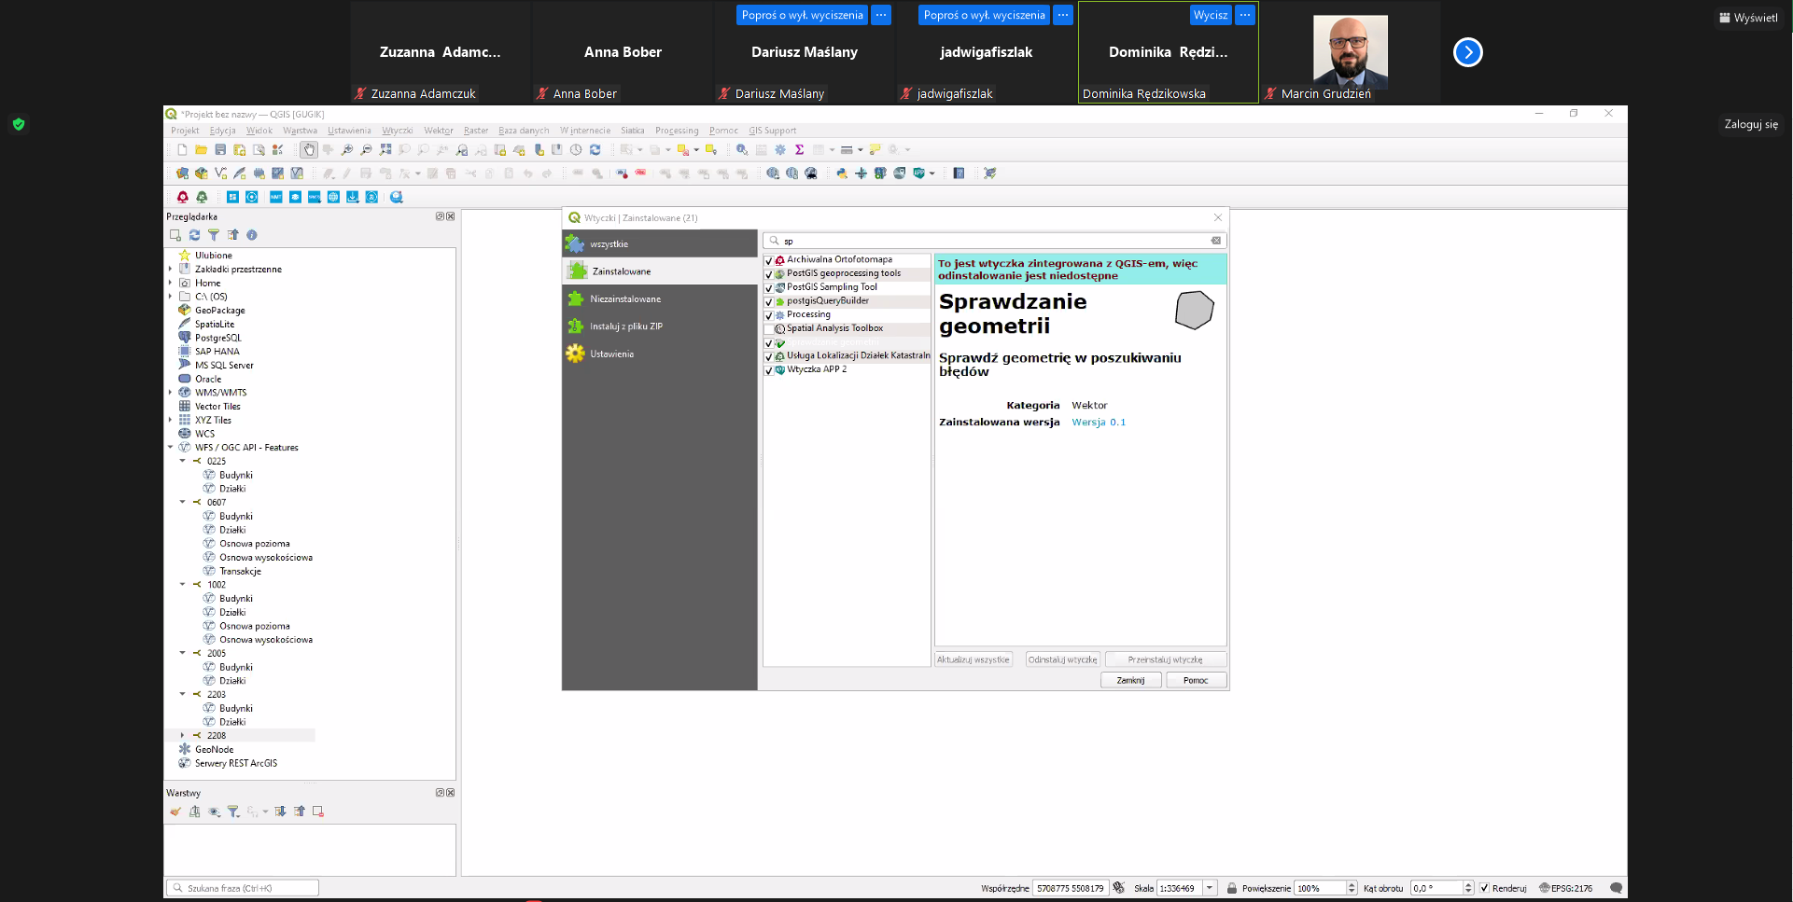Select the Pan Map hand tool
The height and width of the screenshot is (902, 1793).
[x=309, y=149]
